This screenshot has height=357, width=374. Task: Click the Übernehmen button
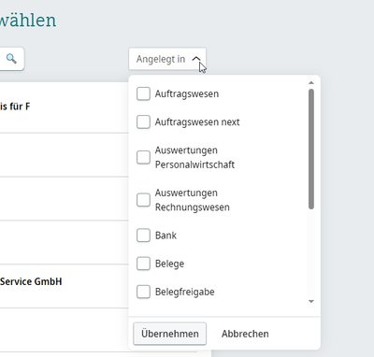(x=170, y=334)
